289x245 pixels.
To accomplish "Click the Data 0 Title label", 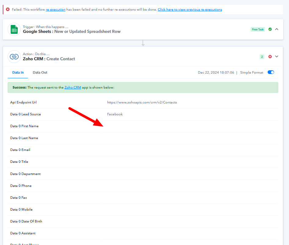I will (x=19, y=162).
